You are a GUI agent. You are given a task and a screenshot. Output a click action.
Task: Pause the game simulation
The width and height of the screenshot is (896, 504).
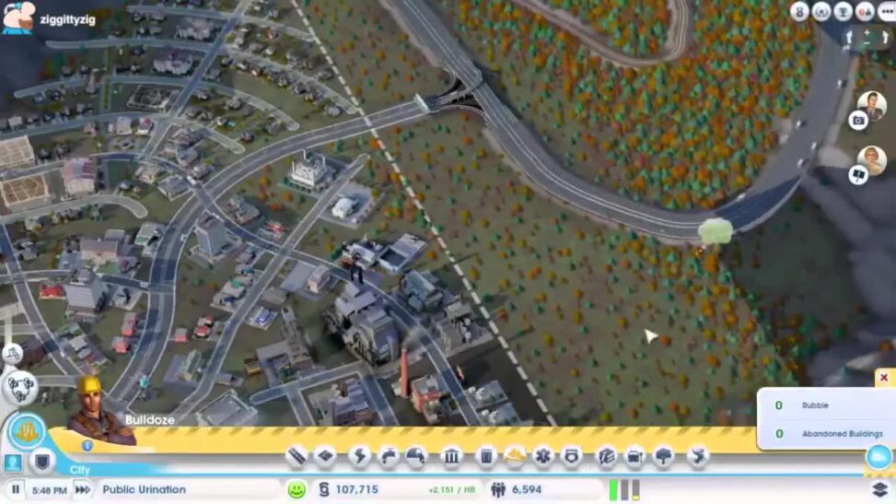(x=16, y=489)
